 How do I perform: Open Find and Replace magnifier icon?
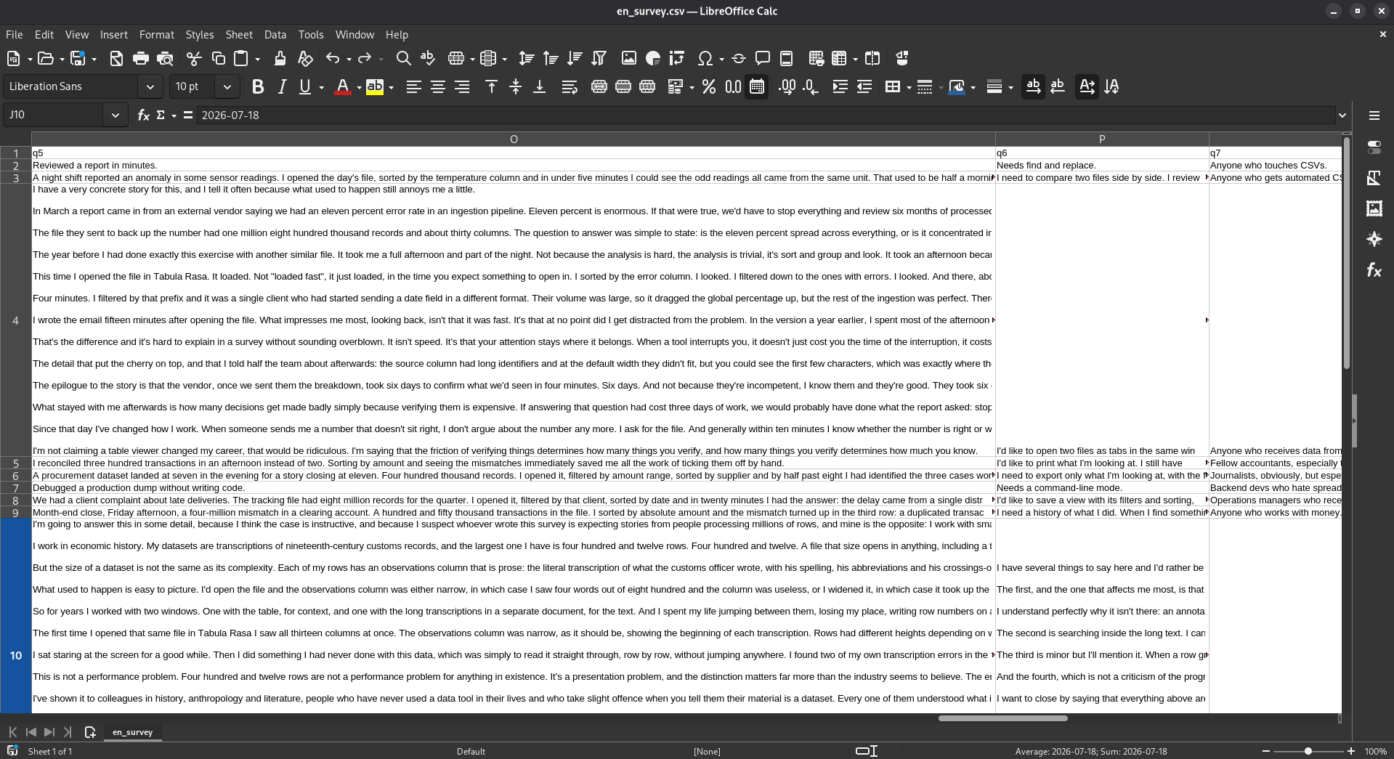pyautogui.click(x=403, y=58)
